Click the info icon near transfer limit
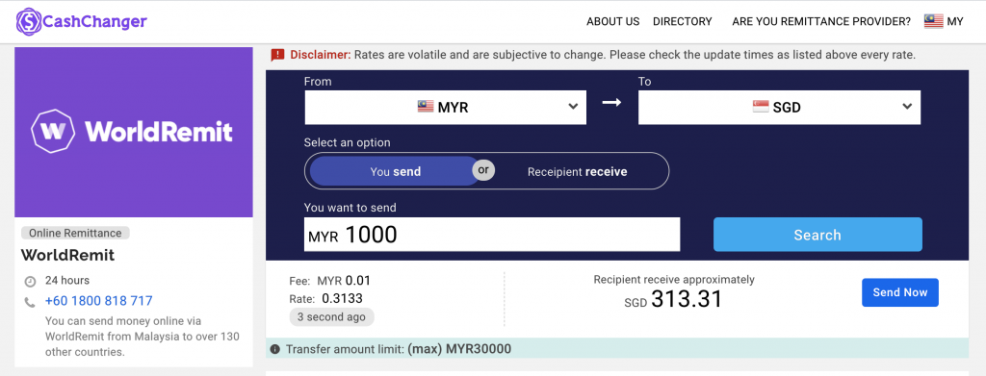This screenshot has height=376, width=986. [x=274, y=348]
